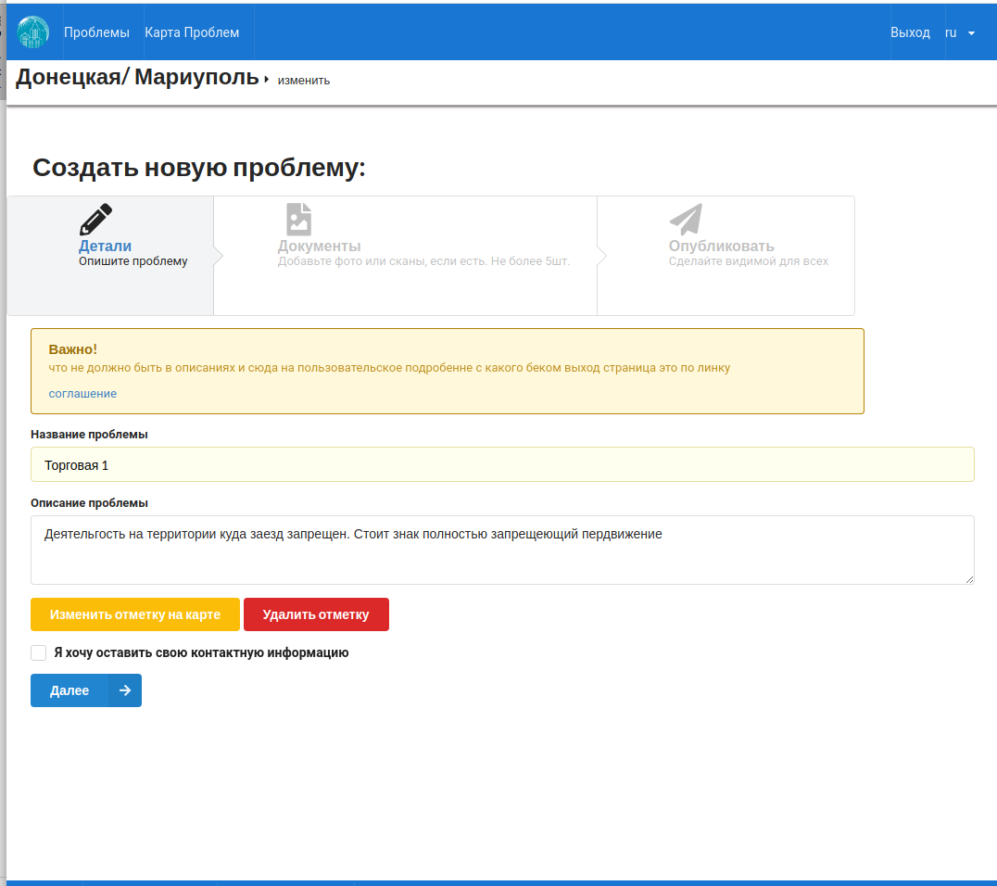Click the site logo icon
Screen dimensions: 997x886
click(33, 32)
